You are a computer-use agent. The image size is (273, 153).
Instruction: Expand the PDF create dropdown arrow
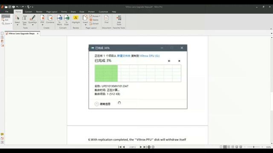[42, 25]
